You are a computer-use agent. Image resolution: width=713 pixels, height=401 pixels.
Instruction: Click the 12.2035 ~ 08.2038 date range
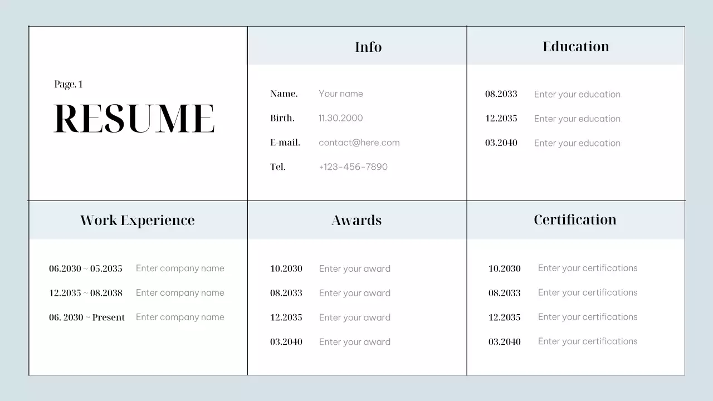click(85, 293)
